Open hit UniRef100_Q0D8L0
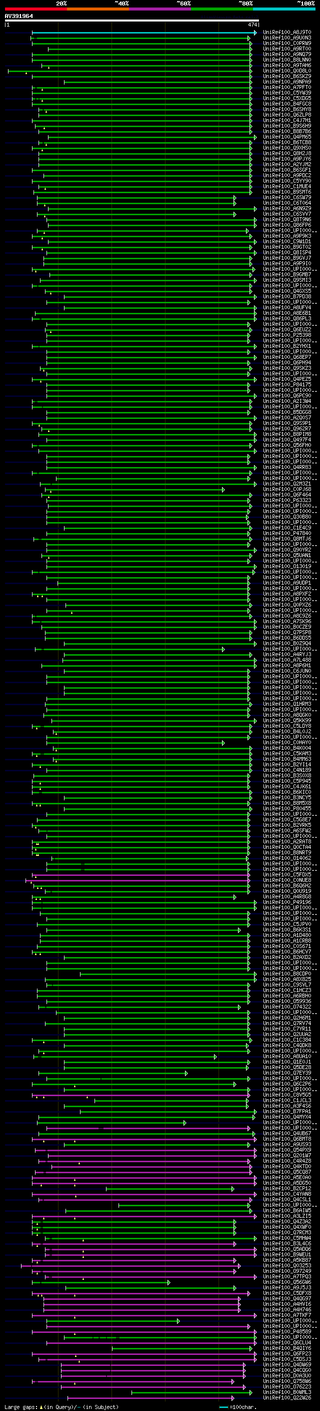This screenshot has height=1411, width=320. (x=287, y=71)
